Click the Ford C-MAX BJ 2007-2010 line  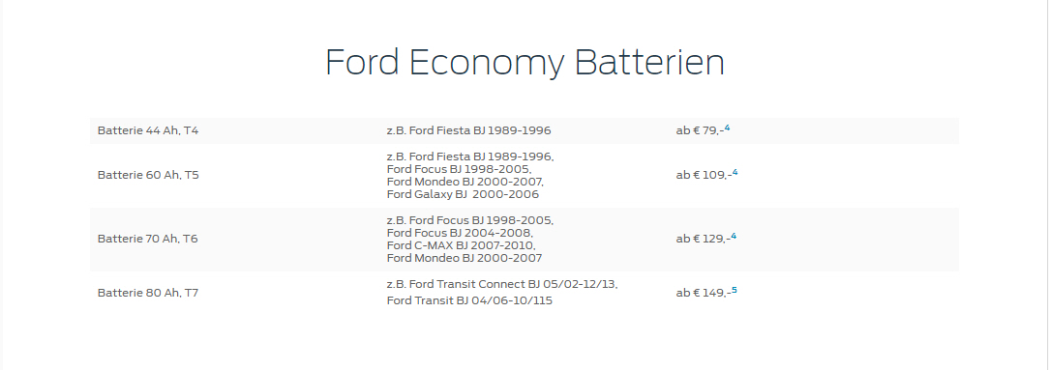tap(462, 245)
